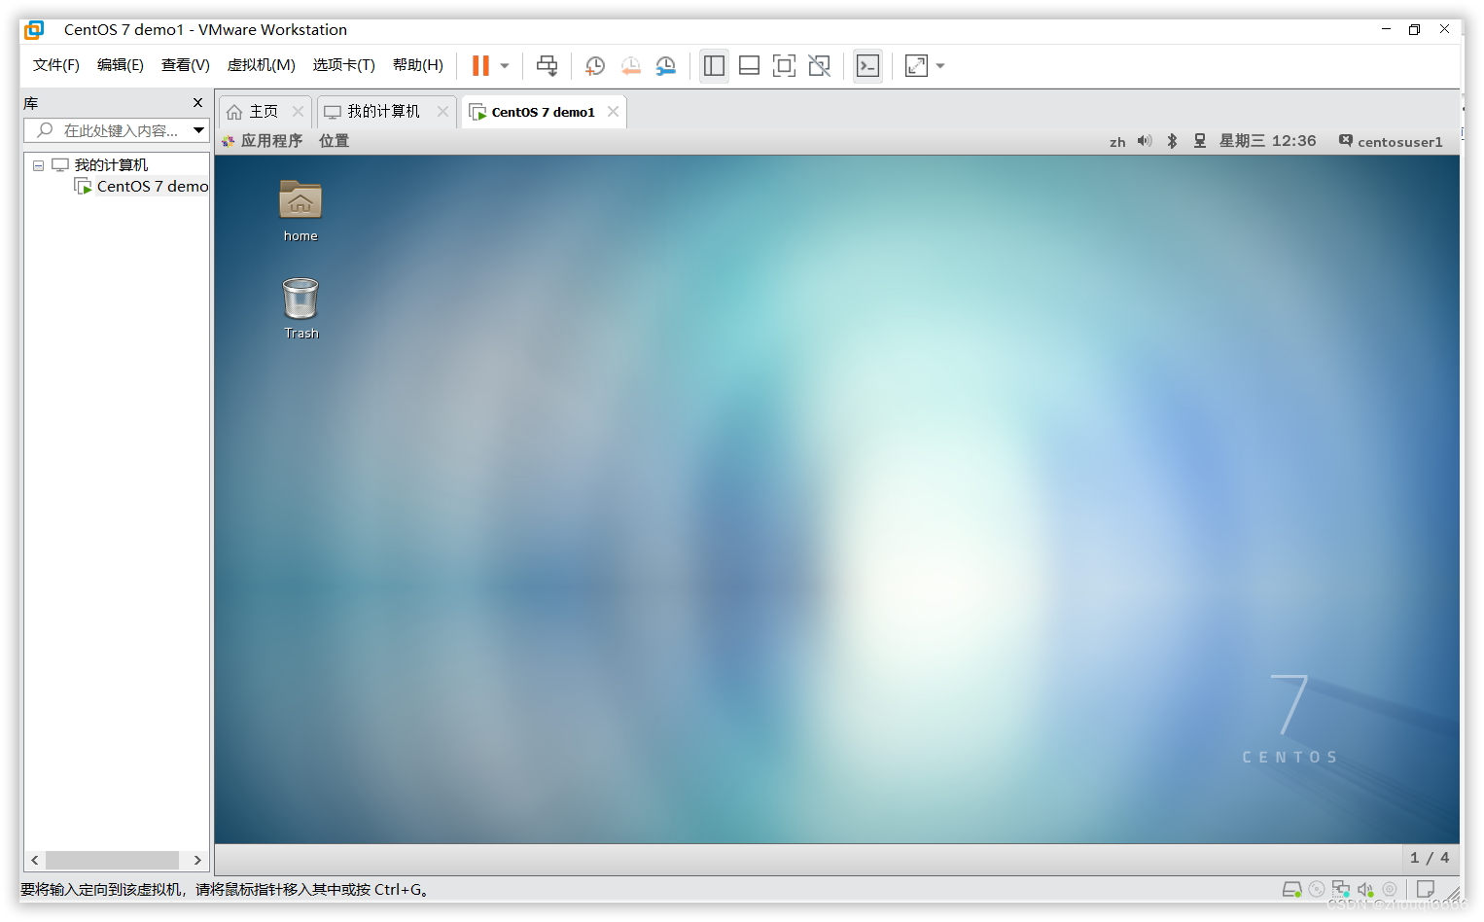Open the 文件(F) menu
1484x922 pixels.
(x=56, y=65)
